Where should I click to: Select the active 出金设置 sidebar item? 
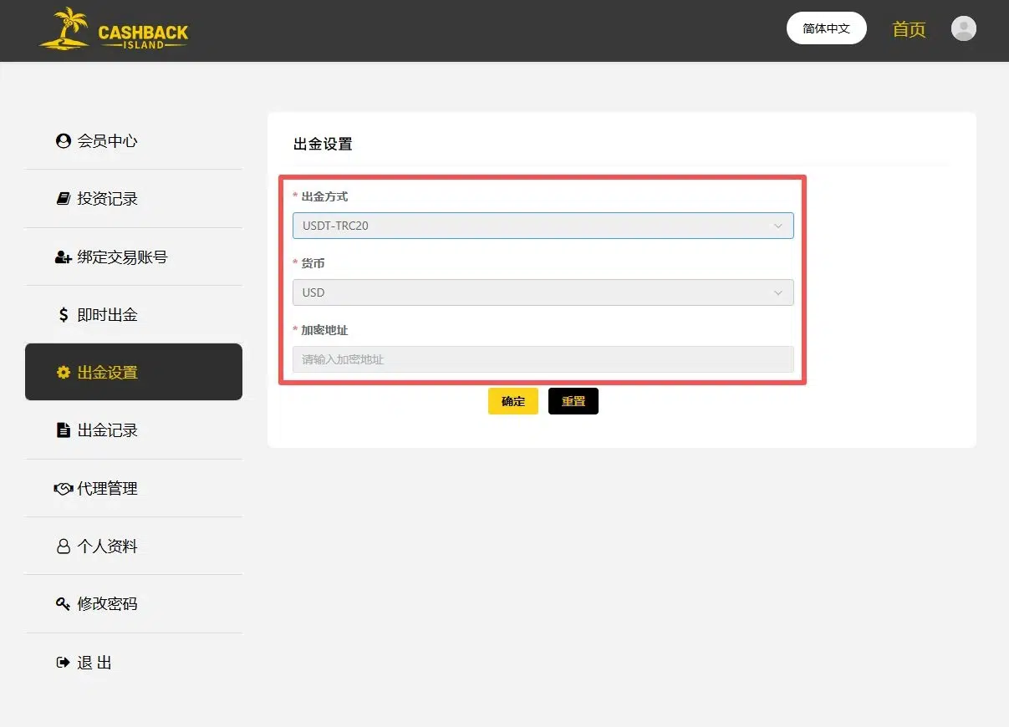click(x=134, y=372)
